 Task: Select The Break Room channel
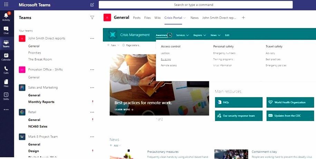click(x=40, y=59)
